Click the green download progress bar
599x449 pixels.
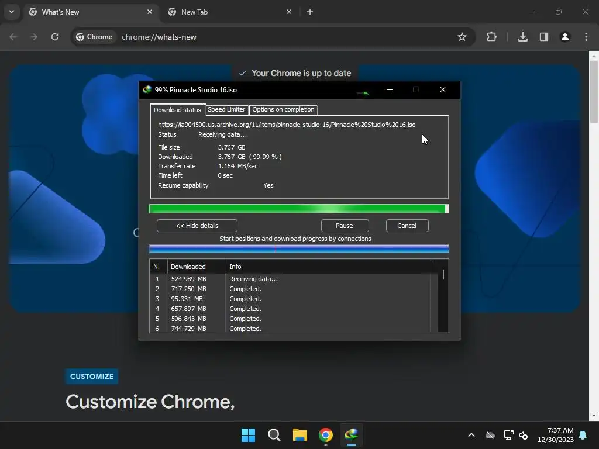[x=299, y=209]
